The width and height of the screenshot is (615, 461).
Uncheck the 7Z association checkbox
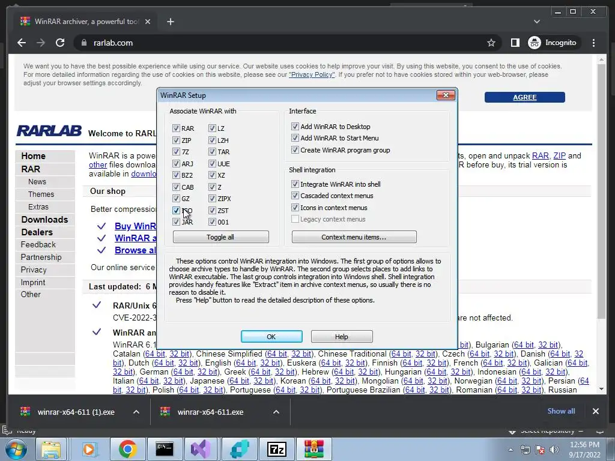176,152
